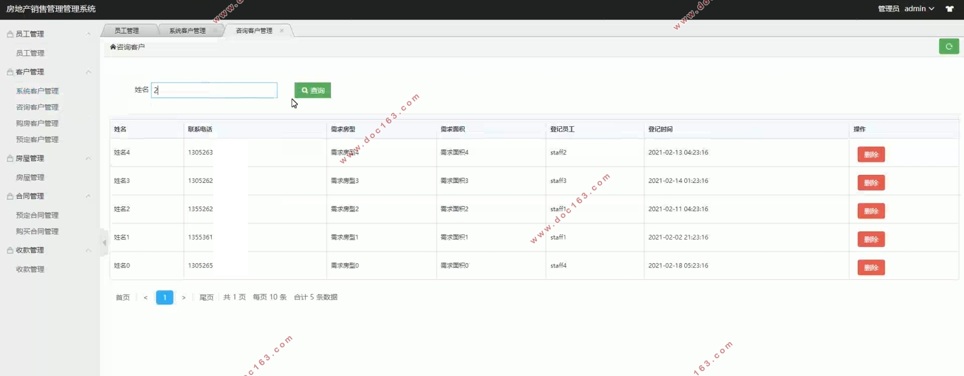Click the t-shirt theme icon
964x376 pixels.
coord(949,9)
